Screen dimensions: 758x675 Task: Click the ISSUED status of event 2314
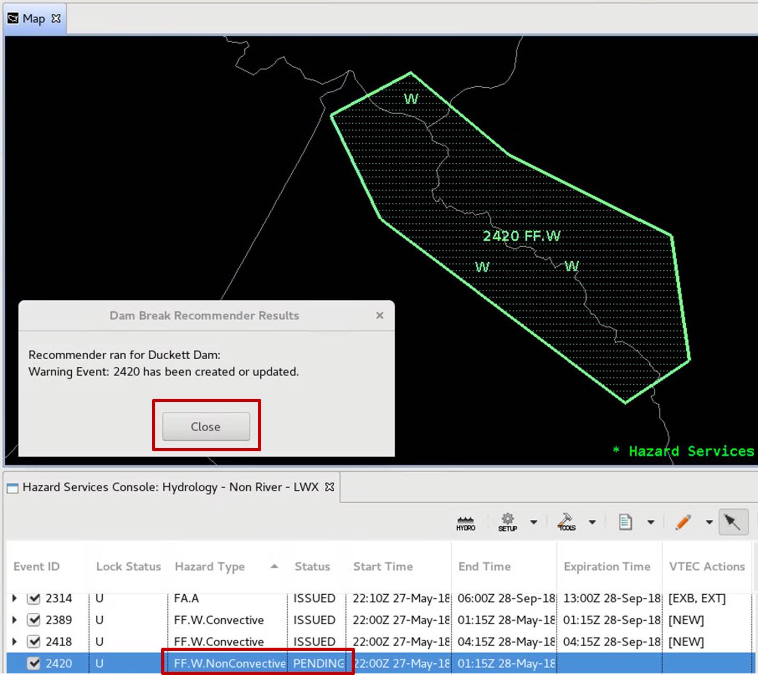[314, 598]
